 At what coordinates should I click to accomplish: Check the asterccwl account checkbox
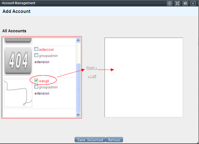point(36,49)
